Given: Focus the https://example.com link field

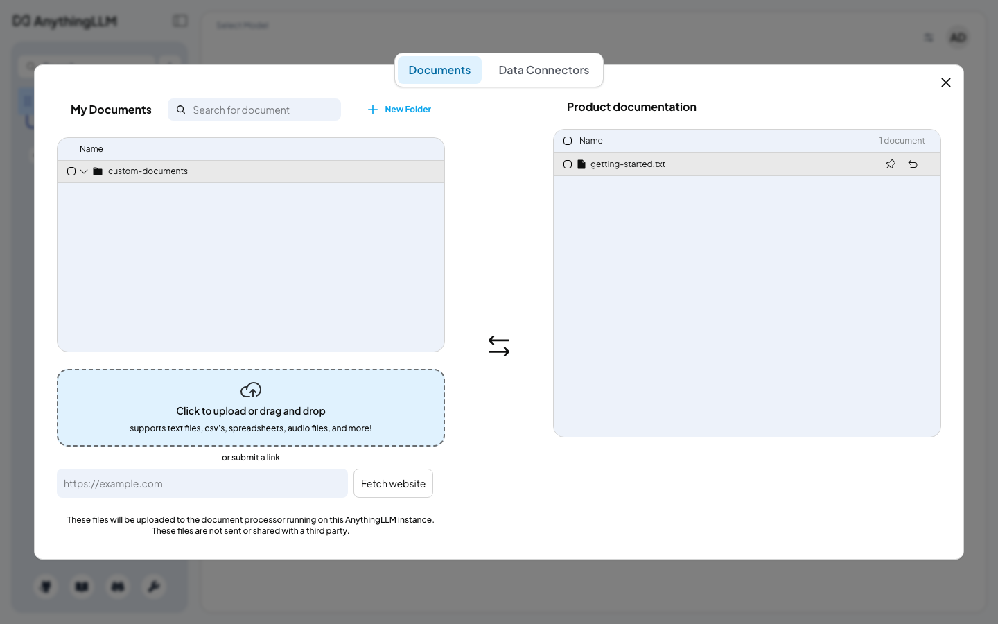Looking at the screenshot, I should point(202,483).
